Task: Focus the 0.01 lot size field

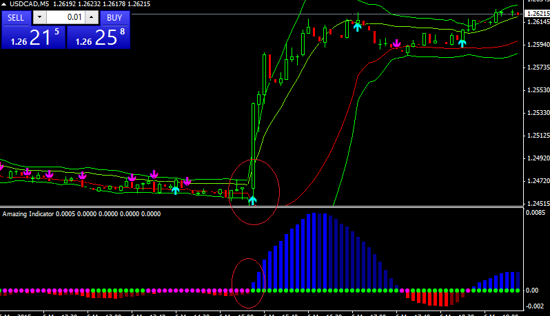Action: tap(65, 17)
